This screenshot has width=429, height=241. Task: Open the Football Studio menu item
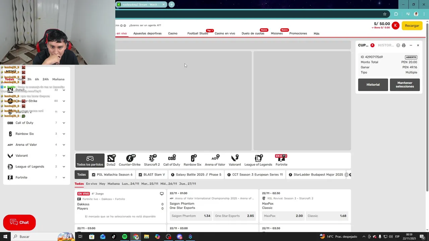pos(198,33)
